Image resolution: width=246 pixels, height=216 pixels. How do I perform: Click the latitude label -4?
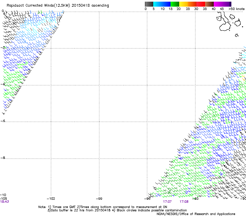coord(3,84)
